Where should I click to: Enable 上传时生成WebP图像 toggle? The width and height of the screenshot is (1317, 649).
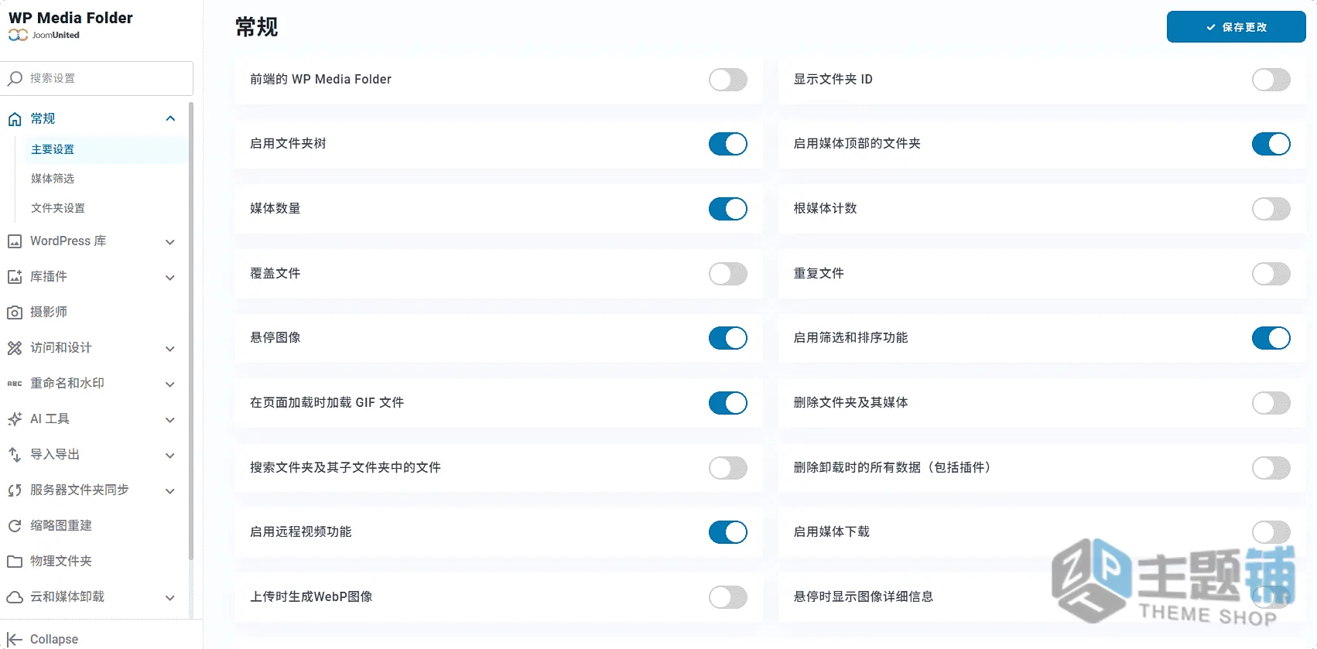(728, 597)
